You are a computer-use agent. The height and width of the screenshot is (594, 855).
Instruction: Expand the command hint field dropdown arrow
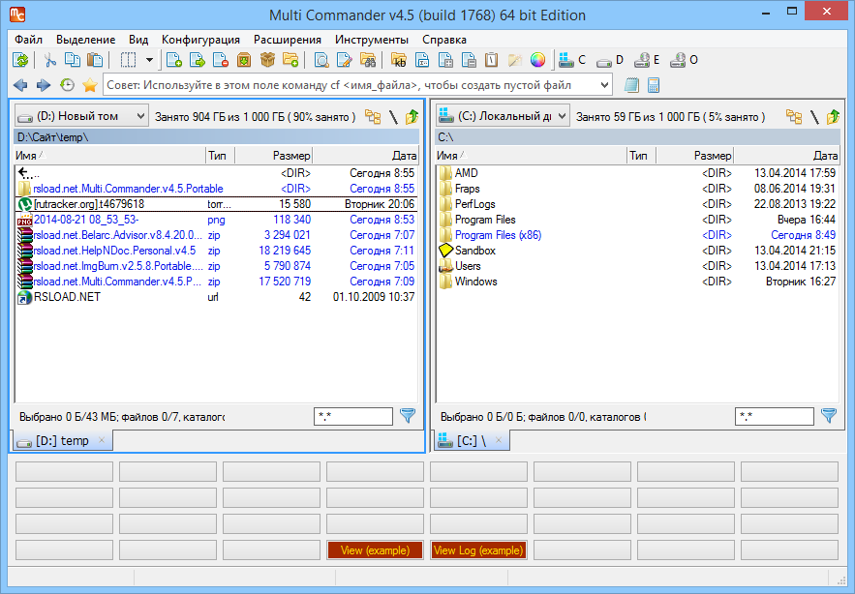[x=604, y=86]
